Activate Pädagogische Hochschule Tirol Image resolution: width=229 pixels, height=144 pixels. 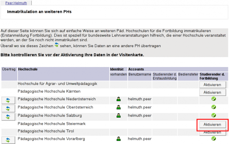[x=213, y=133]
